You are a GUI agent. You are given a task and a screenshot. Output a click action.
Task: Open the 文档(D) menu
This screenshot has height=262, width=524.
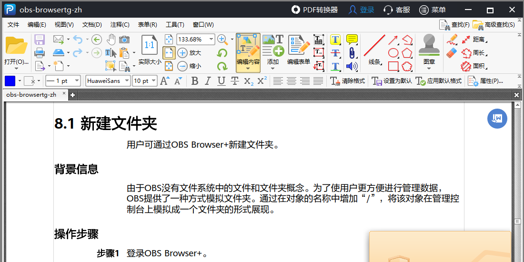tap(92, 25)
